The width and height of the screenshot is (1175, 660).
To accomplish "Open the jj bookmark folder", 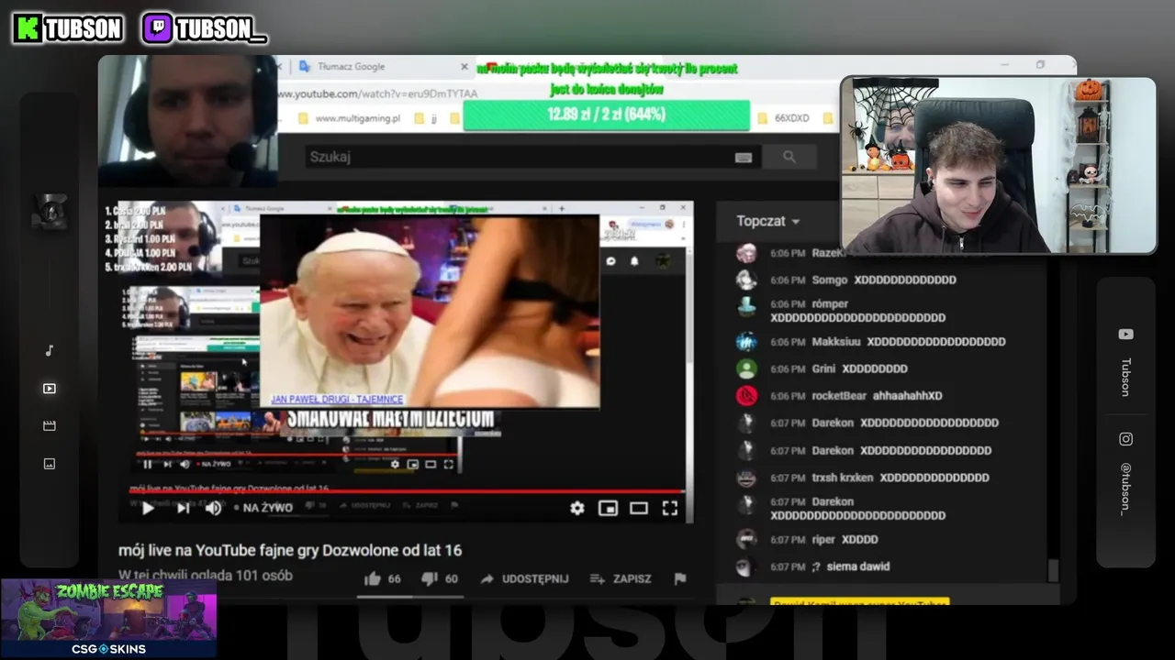I will coord(424,118).
